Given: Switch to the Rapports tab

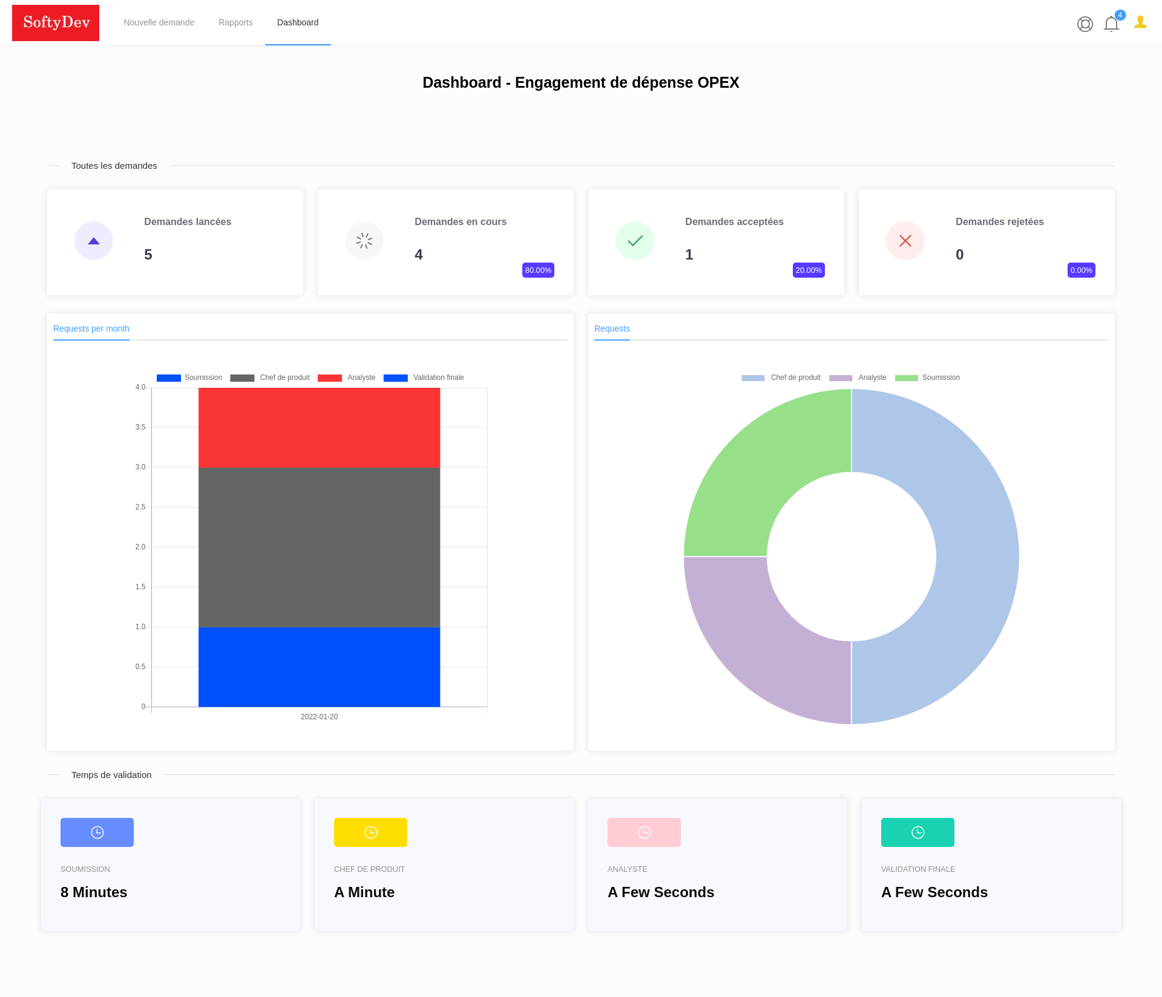Looking at the screenshot, I should (x=235, y=22).
